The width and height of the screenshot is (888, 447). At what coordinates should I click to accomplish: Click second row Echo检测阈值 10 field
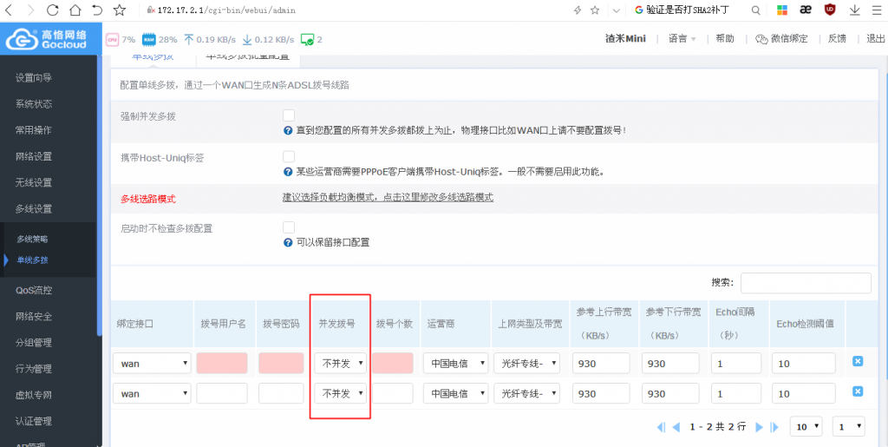coord(804,393)
